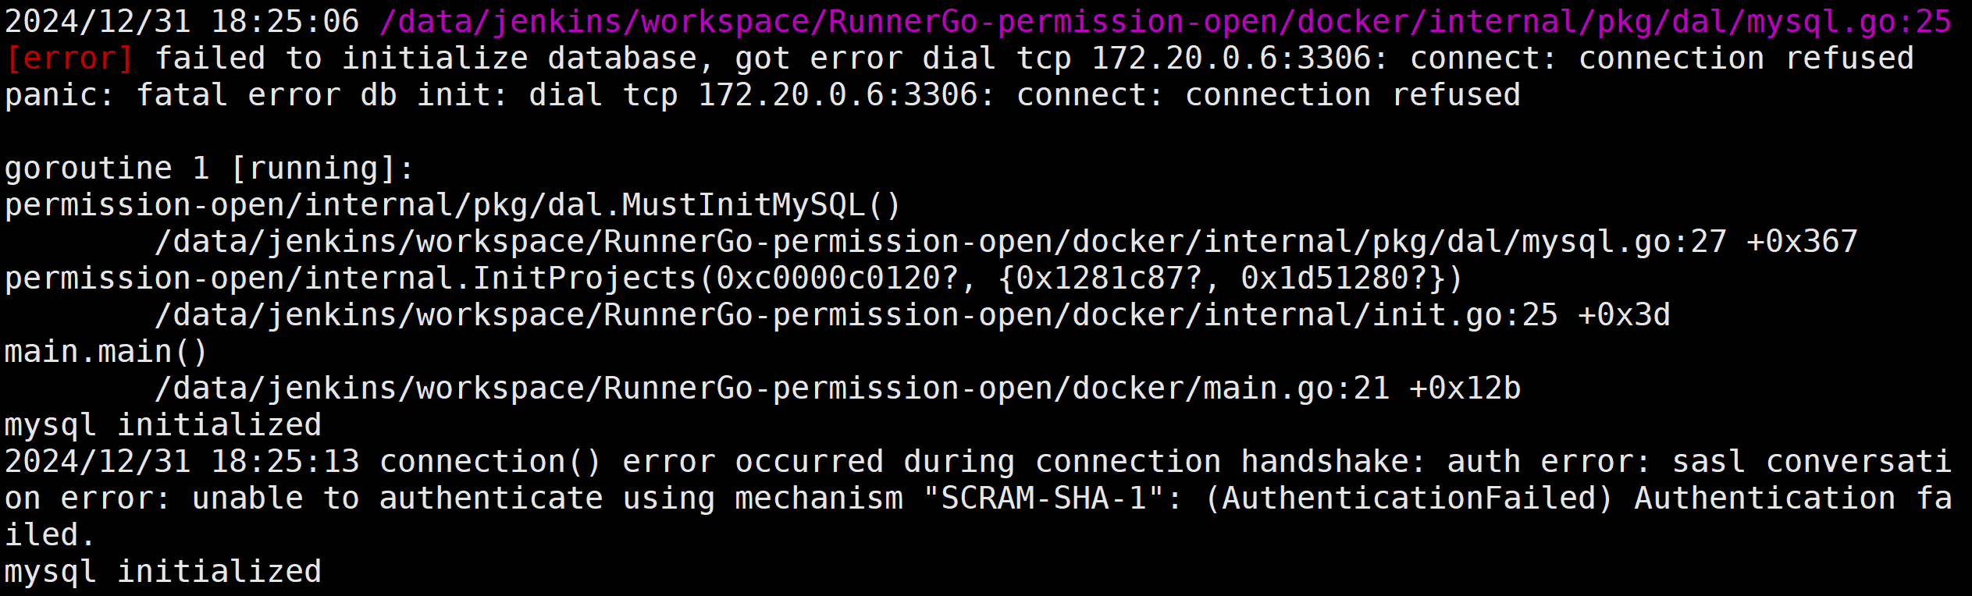
Task: Click "goroutine 1 [running]:" line
Action: tap(209, 169)
